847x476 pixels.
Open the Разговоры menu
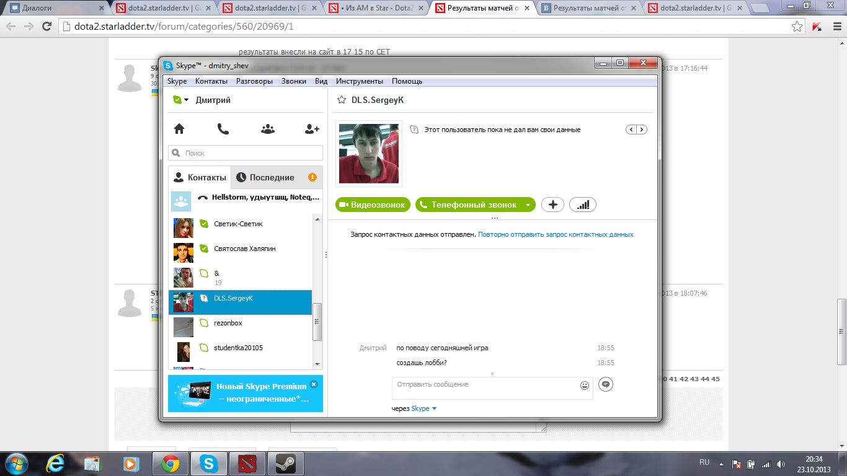[x=254, y=81]
